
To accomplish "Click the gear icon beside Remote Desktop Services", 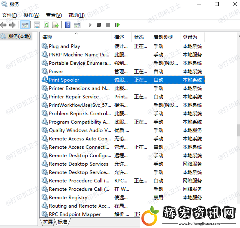I will click(x=44, y=164).
